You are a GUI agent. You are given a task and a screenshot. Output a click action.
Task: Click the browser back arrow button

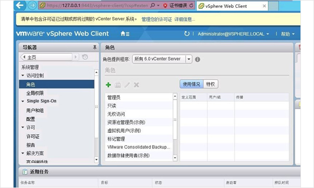(x=20, y=5)
